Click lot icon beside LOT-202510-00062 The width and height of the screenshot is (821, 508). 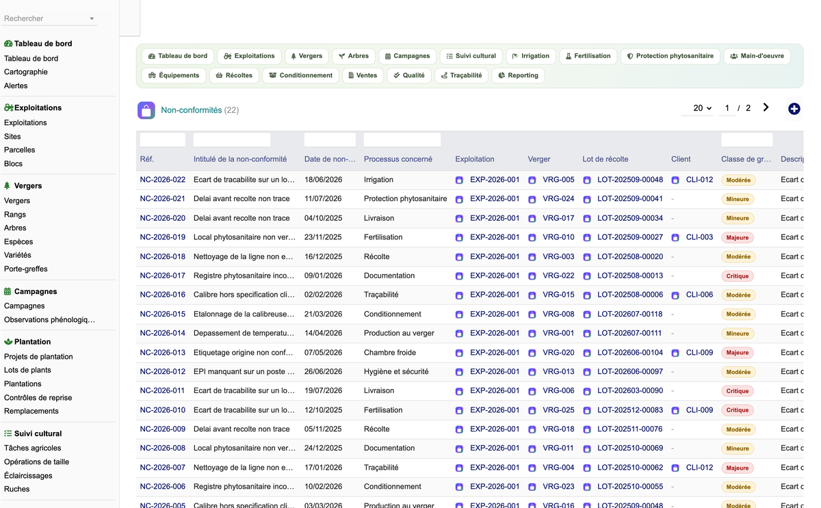tap(586, 468)
